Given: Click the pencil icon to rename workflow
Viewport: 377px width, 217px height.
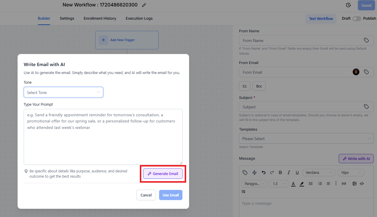Looking at the screenshot, I should tap(144, 5).
